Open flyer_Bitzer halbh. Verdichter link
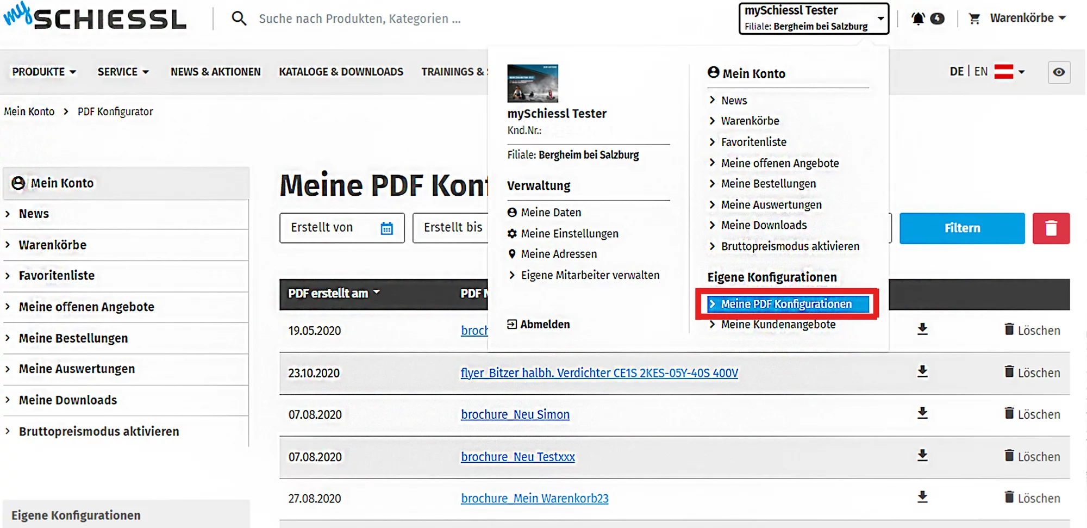 click(x=599, y=373)
